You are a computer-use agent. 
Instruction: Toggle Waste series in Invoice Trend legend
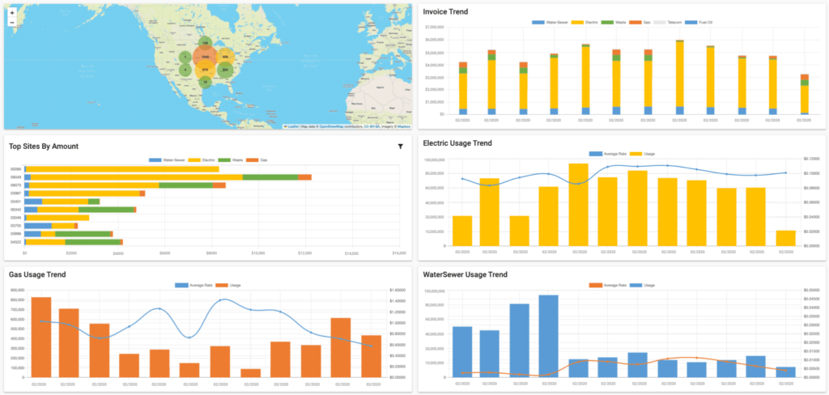point(614,22)
